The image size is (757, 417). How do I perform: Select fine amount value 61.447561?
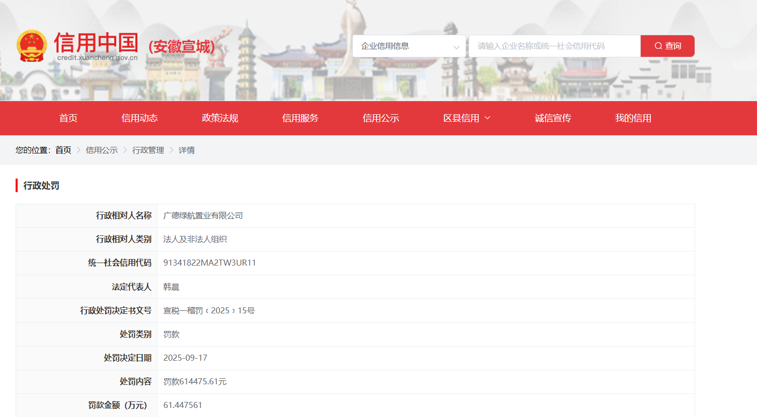click(x=183, y=405)
